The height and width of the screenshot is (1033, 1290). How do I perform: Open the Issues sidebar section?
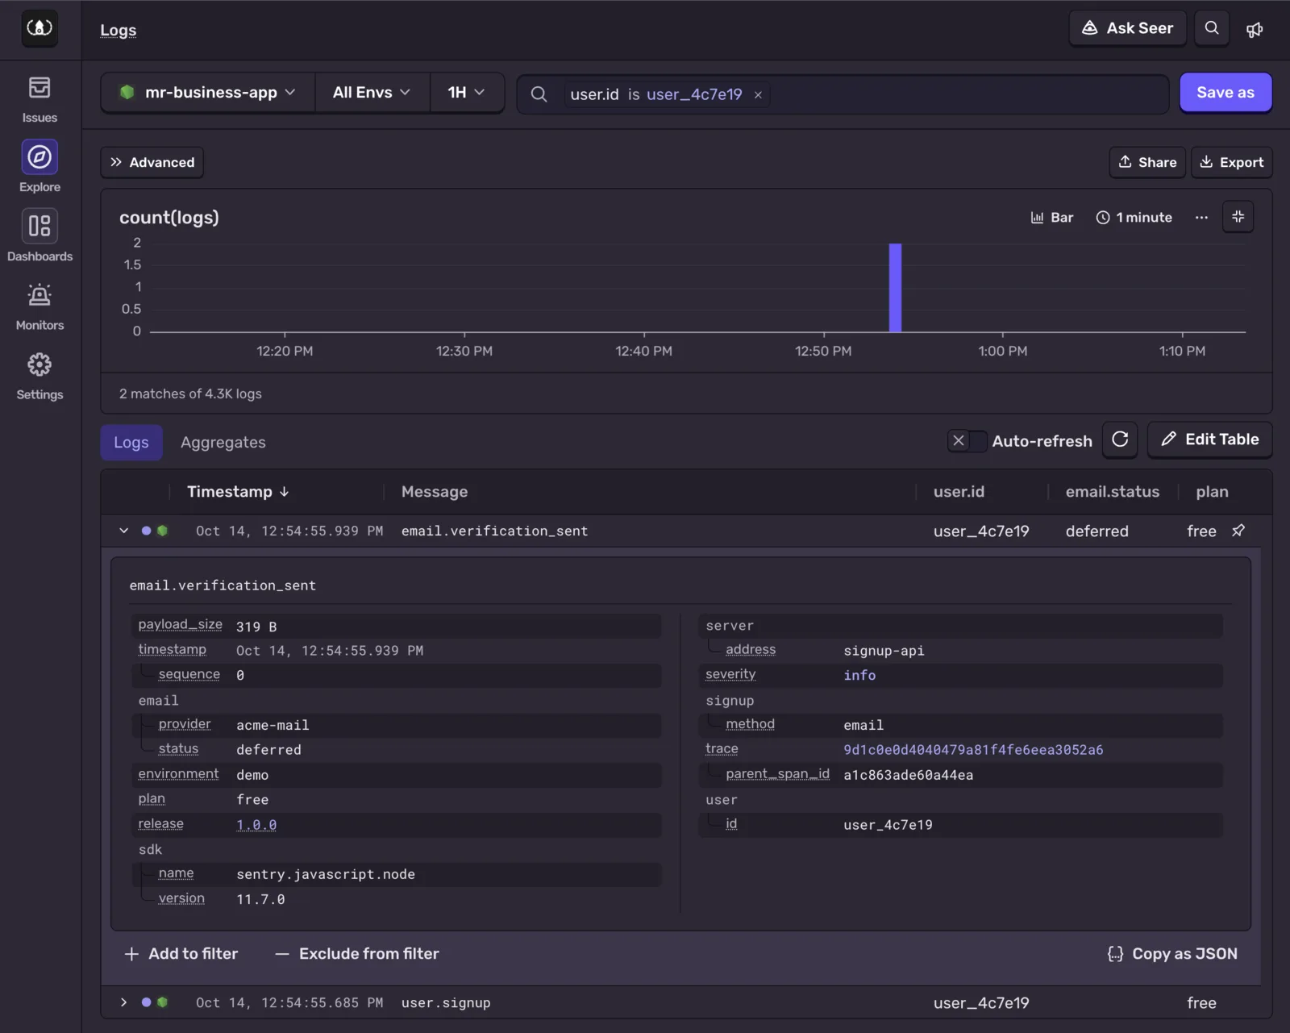click(40, 99)
